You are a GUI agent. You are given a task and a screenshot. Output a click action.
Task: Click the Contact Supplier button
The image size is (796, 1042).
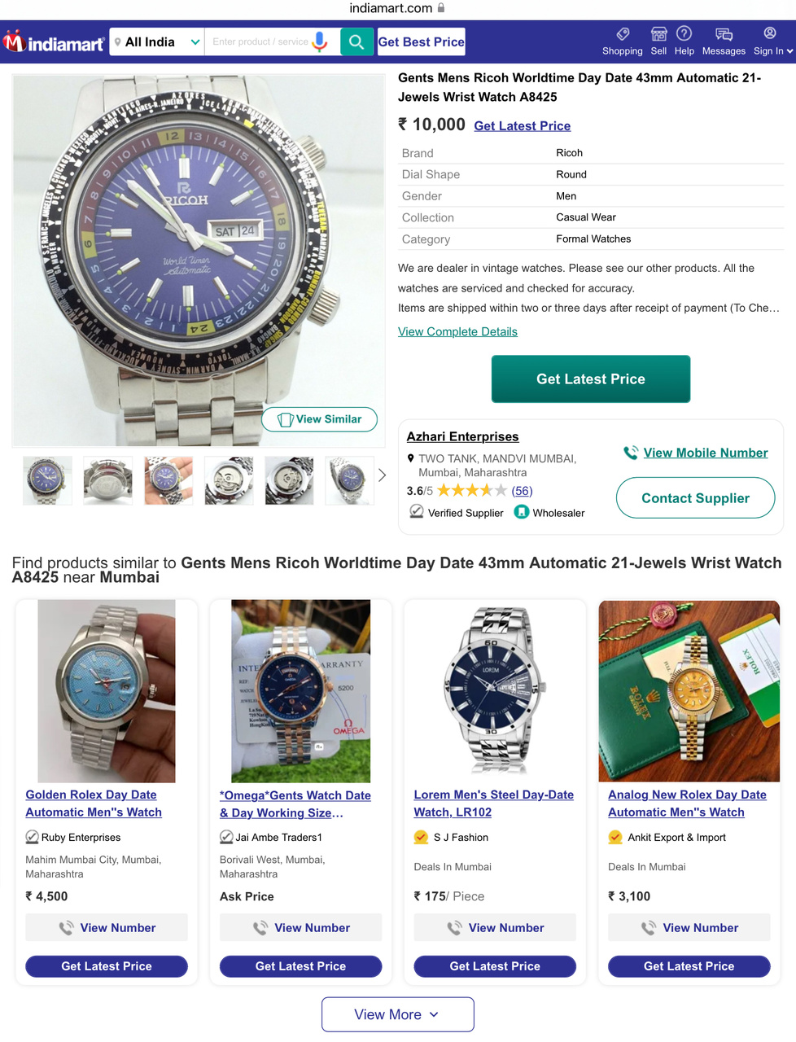[696, 498]
